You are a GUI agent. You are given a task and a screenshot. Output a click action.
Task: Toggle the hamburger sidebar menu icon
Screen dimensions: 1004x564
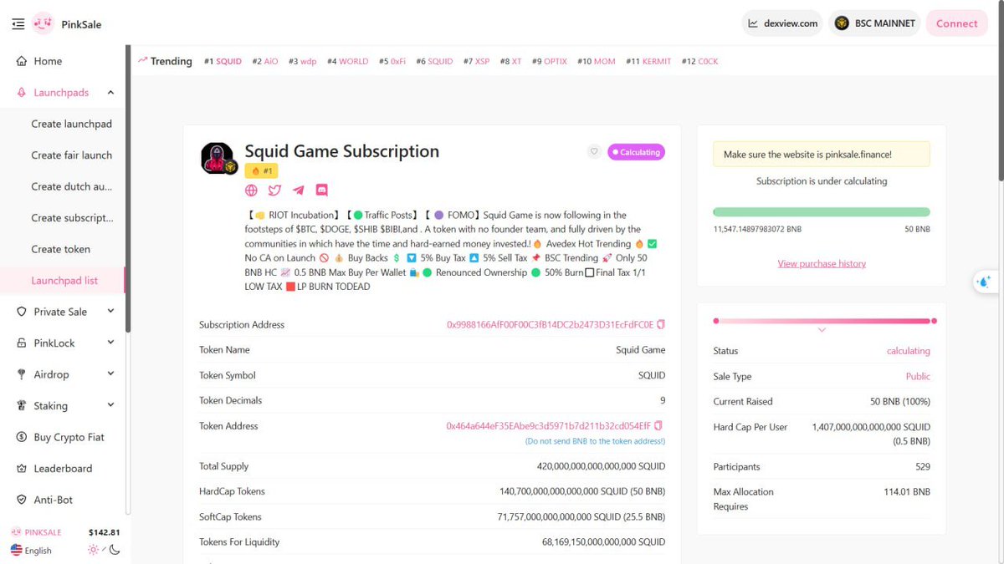click(x=18, y=24)
